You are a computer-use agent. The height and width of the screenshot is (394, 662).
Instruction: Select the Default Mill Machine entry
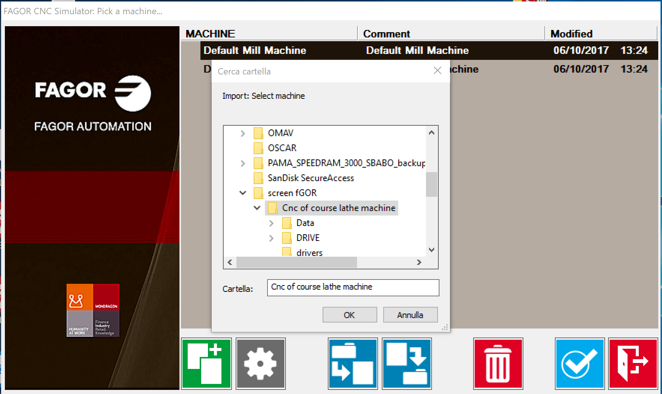tap(254, 50)
